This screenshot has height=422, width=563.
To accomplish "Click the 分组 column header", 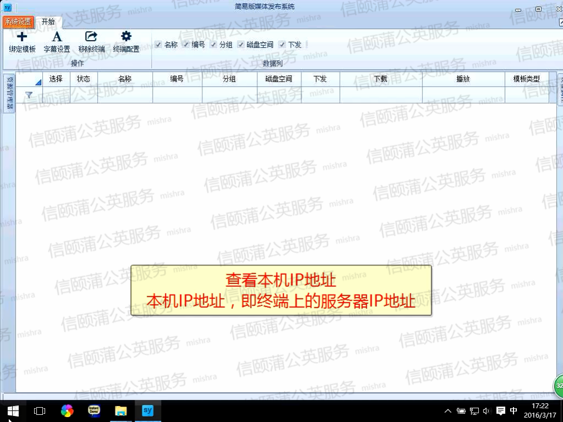I will coord(229,79).
